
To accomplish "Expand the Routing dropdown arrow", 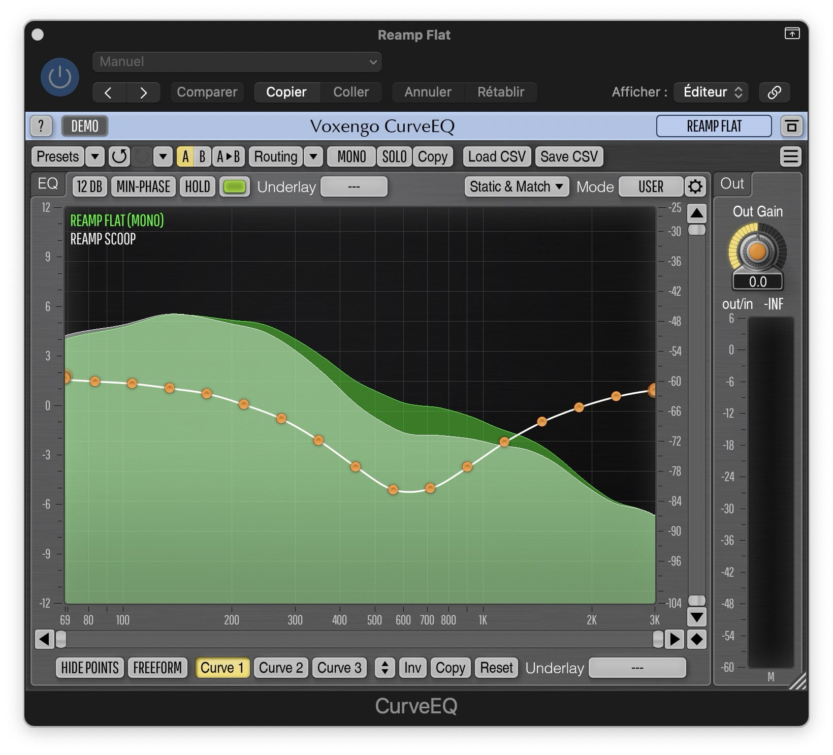I will (x=313, y=156).
